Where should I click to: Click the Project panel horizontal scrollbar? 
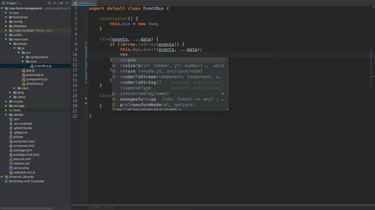pyautogui.click(x=27, y=208)
